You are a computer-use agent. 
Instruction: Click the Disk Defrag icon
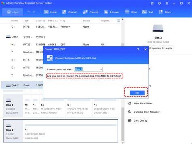click(x=130, y=120)
